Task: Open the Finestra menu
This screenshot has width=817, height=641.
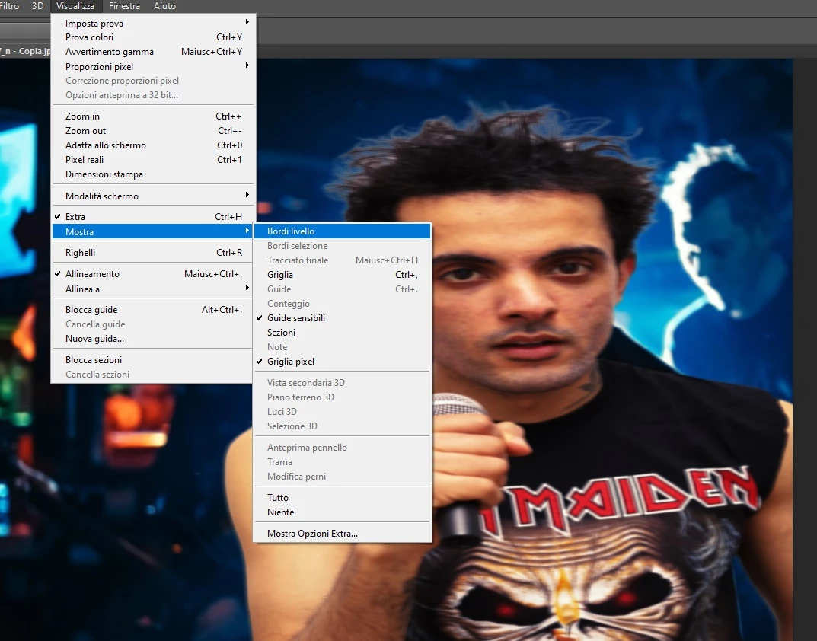Action: coord(124,6)
